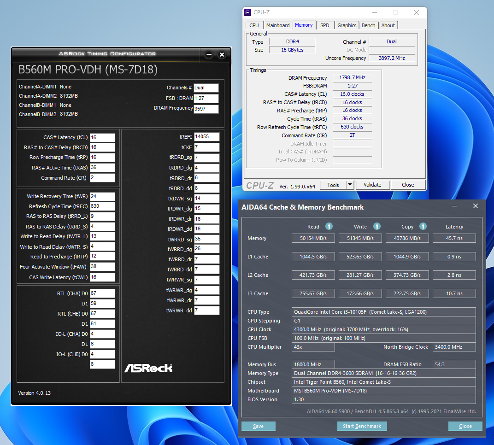
Task: Click the DRAM Frequency field in ASRock
Action: pos(206,109)
